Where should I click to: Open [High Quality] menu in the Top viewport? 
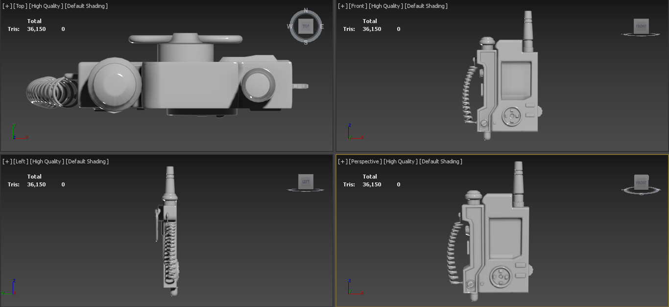coord(45,6)
